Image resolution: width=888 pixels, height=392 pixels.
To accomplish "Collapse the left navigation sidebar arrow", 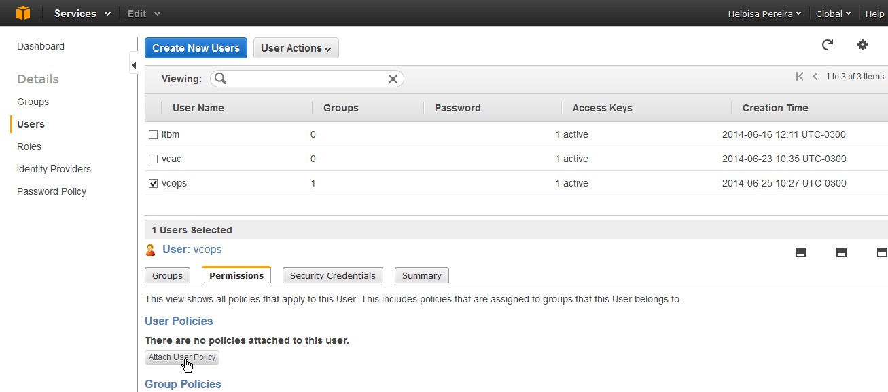I will click(134, 66).
